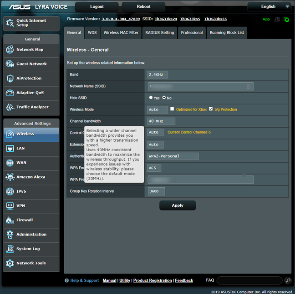Open firmware version 3.0.0.4.384_47839 link

coord(121,19)
